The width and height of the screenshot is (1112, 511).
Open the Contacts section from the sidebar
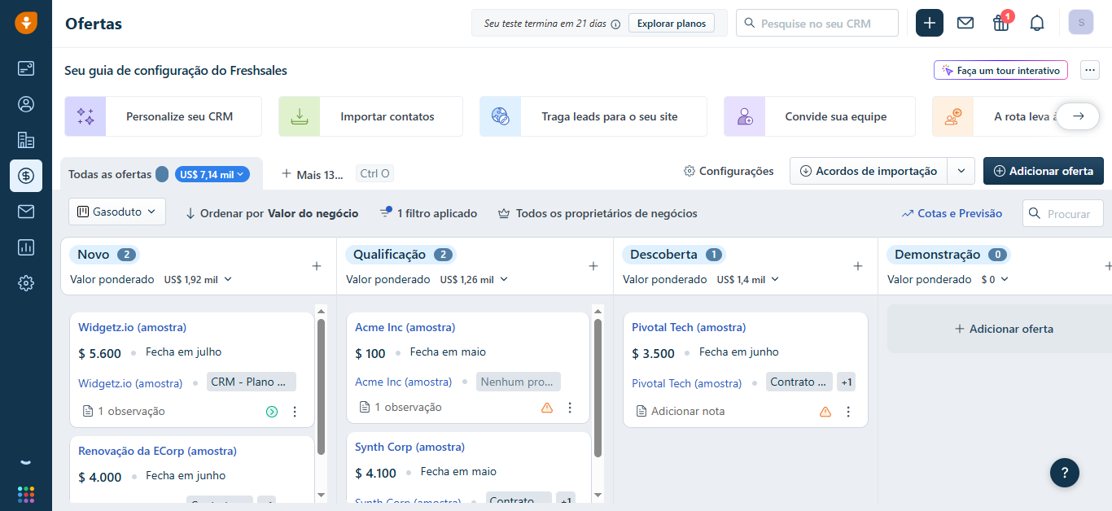(x=25, y=104)
